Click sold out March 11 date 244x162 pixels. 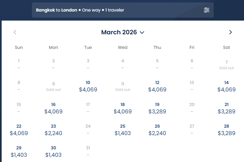point(123,87)
